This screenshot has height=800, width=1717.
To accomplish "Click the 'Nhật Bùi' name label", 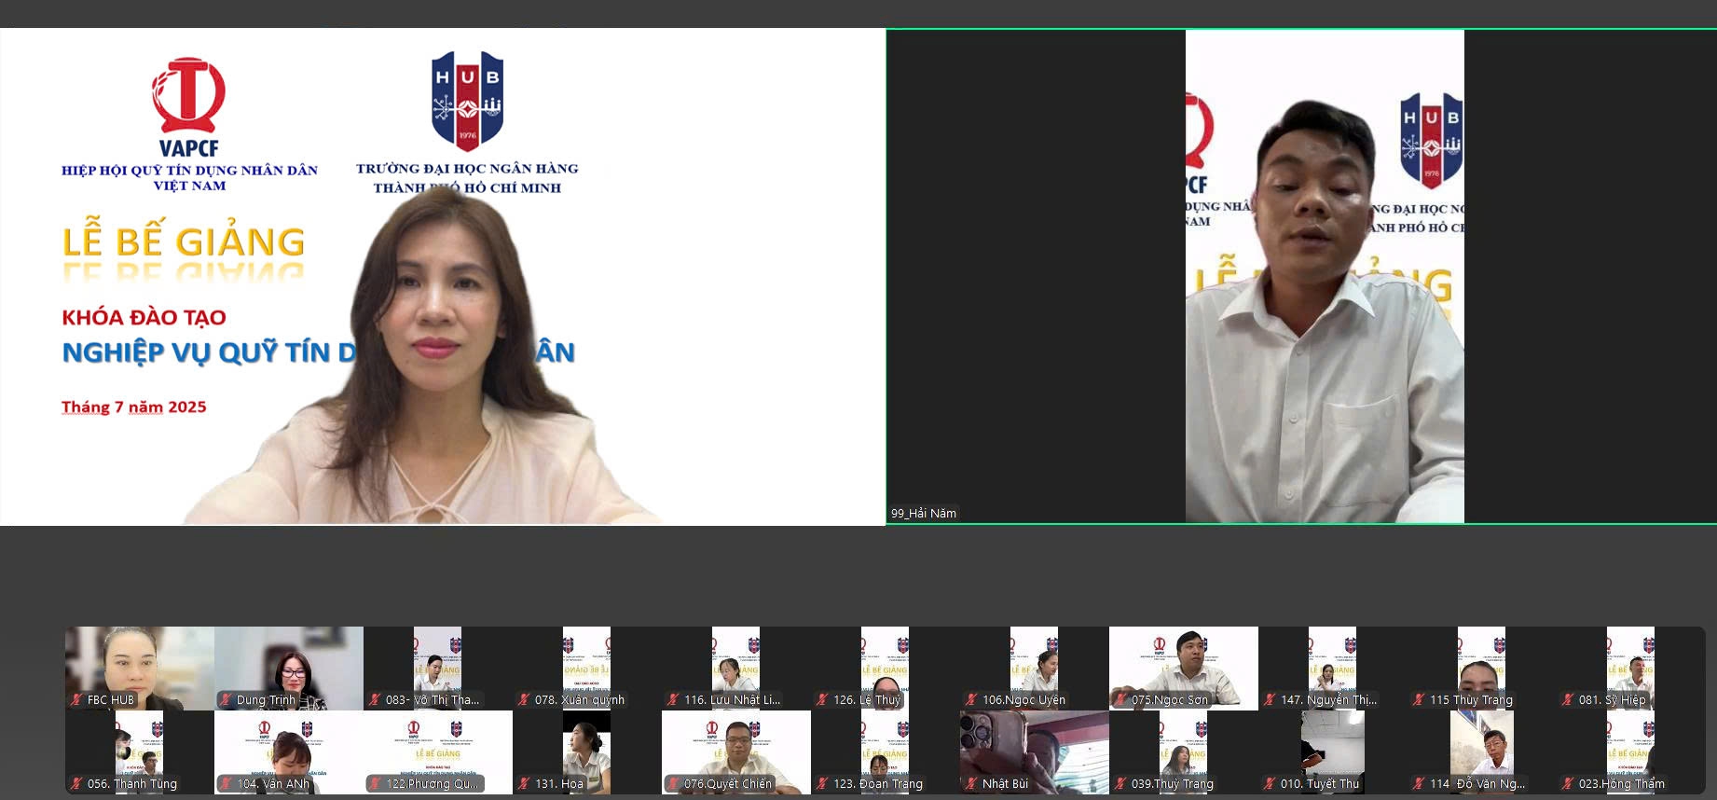I will [x=1005, y=783].
